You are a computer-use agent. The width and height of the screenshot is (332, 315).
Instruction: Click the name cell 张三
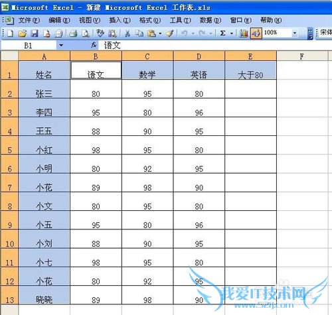[x=44, y=89]
